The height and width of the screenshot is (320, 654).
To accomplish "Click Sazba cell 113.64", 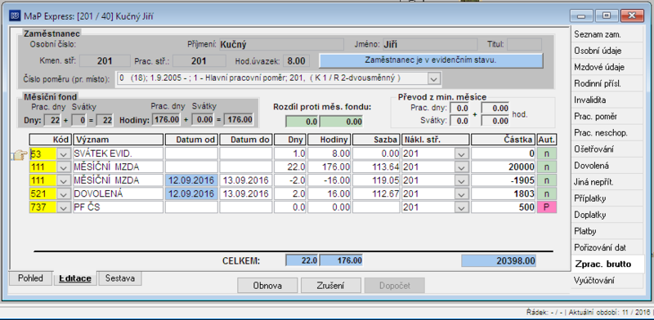I will coord(376,167).
